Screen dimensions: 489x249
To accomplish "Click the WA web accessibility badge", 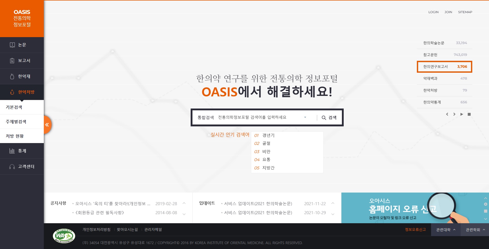I will click(64, 236).
